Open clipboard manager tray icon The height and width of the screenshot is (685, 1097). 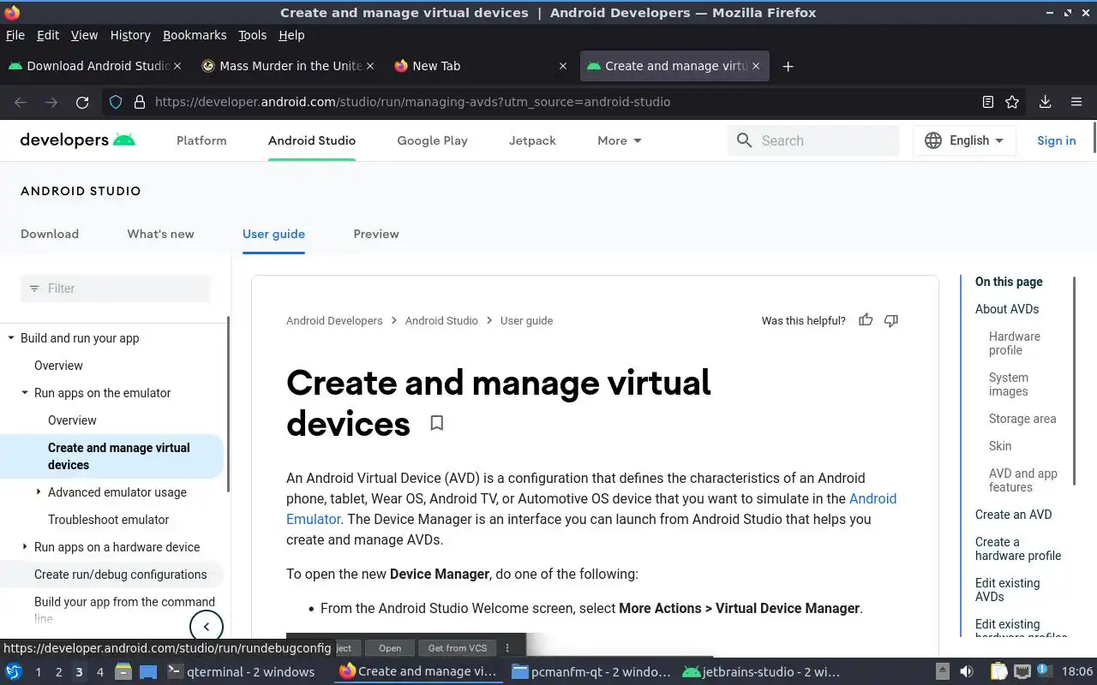999,671
